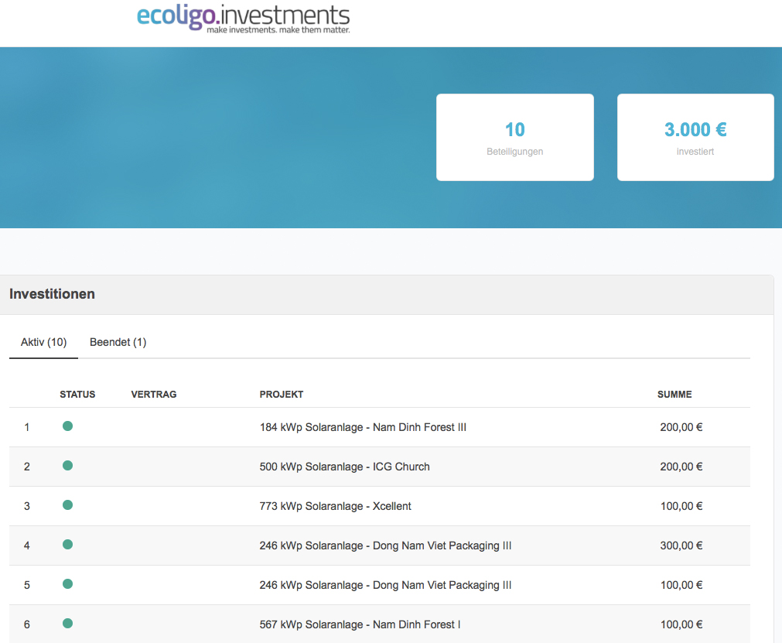782x643 pixels.
Task: Click the Investitionen panel heading
Action: point(52,294)
